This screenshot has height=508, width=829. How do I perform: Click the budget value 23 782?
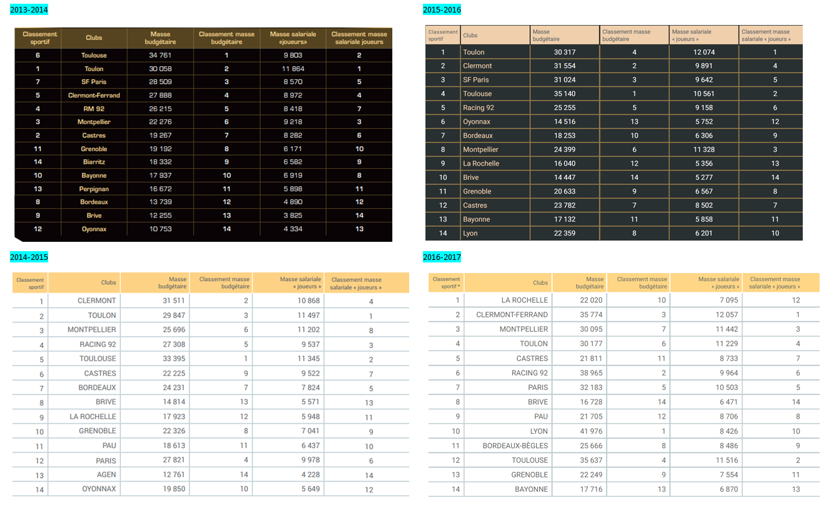coord(565,205)
